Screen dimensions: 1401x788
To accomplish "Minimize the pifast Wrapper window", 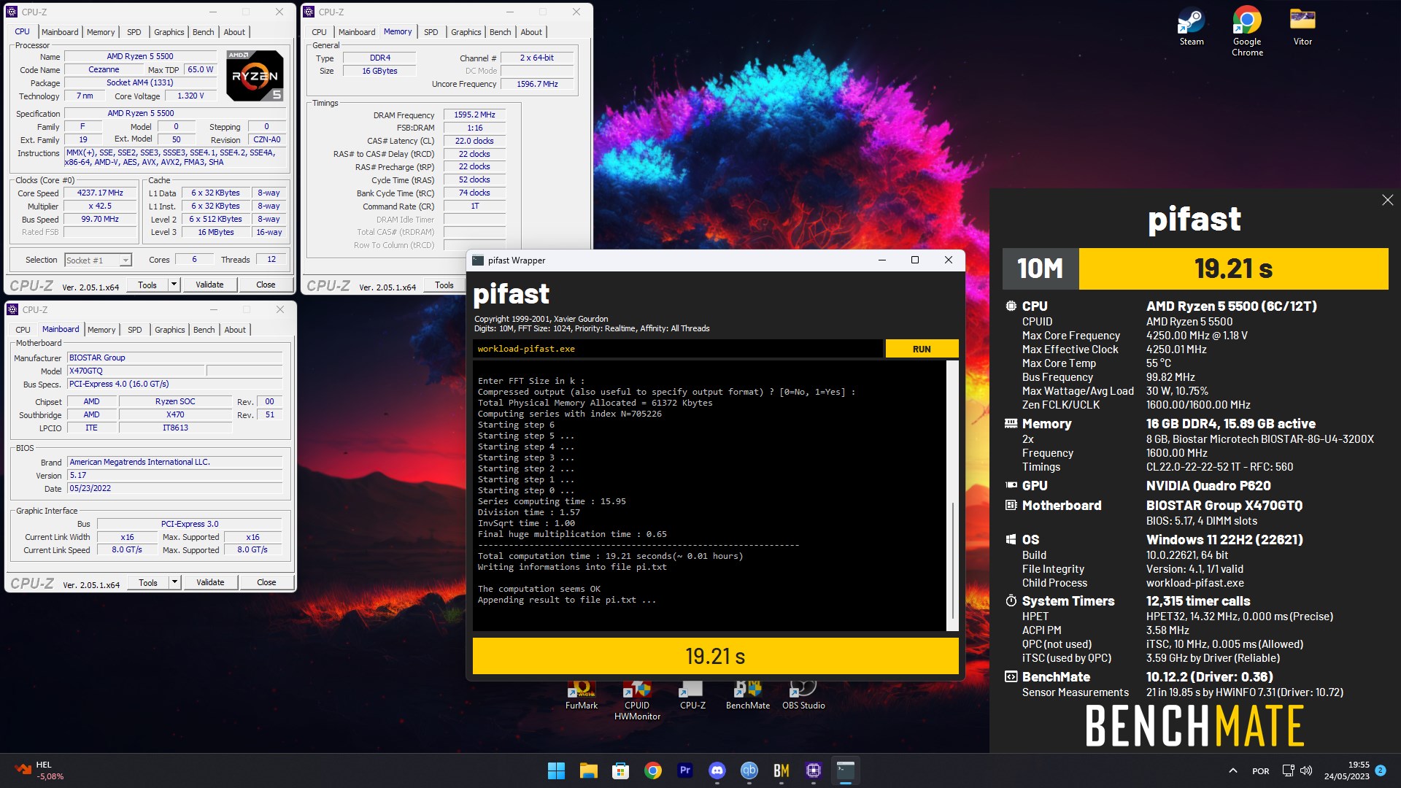I will point(881,260).
